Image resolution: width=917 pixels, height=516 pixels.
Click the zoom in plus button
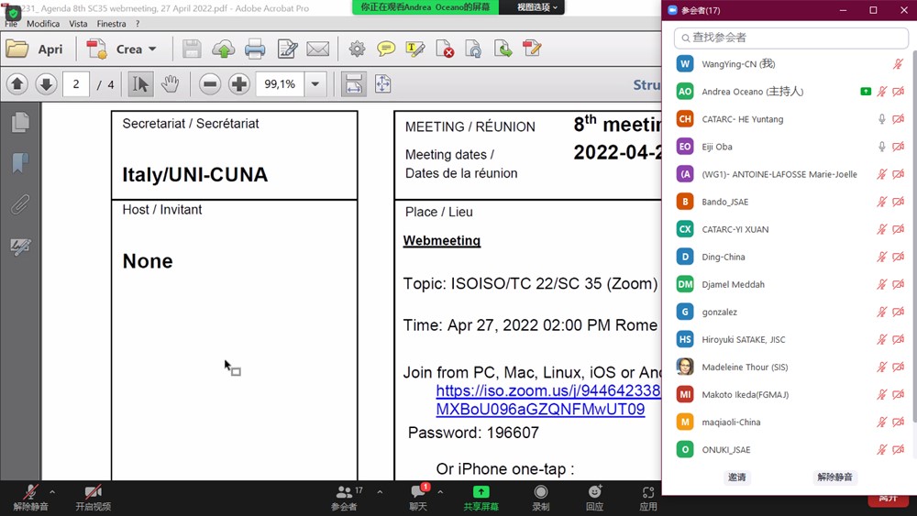(239, 84)
